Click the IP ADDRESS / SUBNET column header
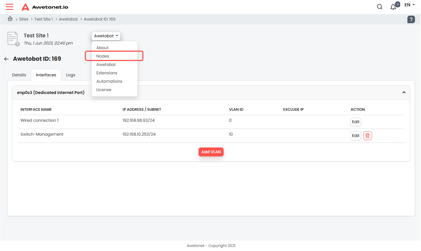This screenshot has height=251, width=421. coord(142,109)
